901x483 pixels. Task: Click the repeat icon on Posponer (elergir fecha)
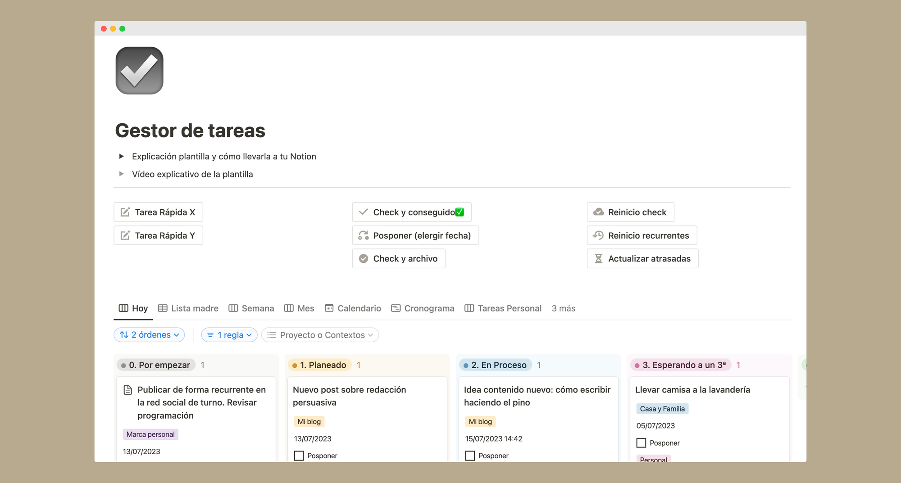click(x=363, y=235)
